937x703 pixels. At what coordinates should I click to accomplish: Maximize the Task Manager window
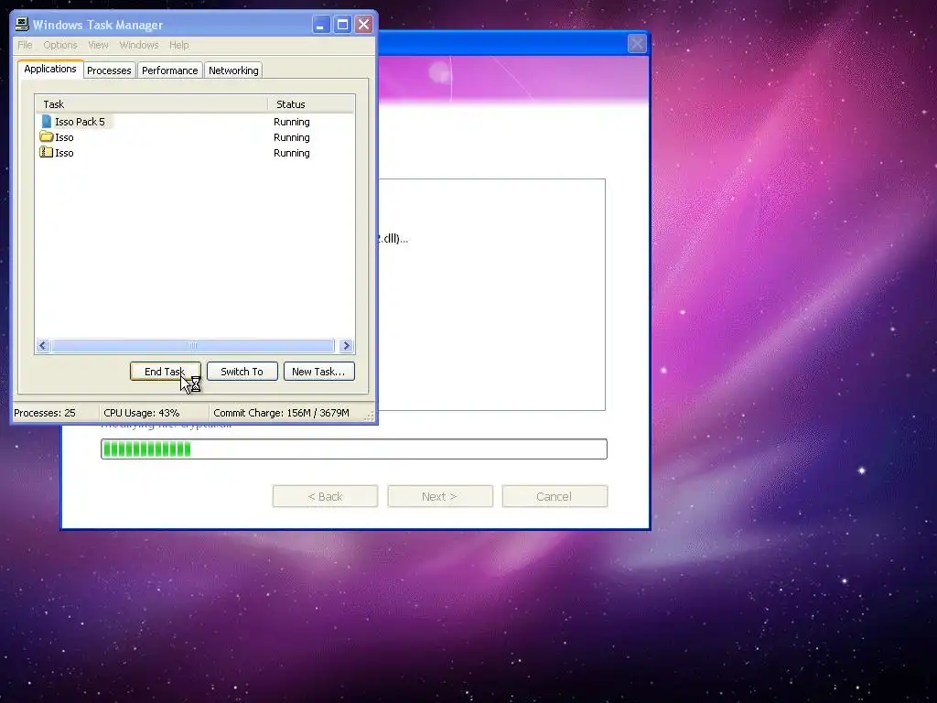342,25
